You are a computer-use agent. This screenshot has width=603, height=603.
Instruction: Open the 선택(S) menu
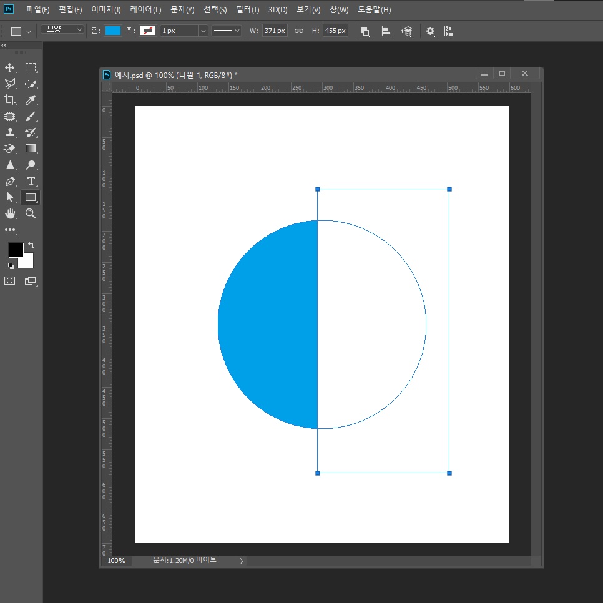coord(215,9)
